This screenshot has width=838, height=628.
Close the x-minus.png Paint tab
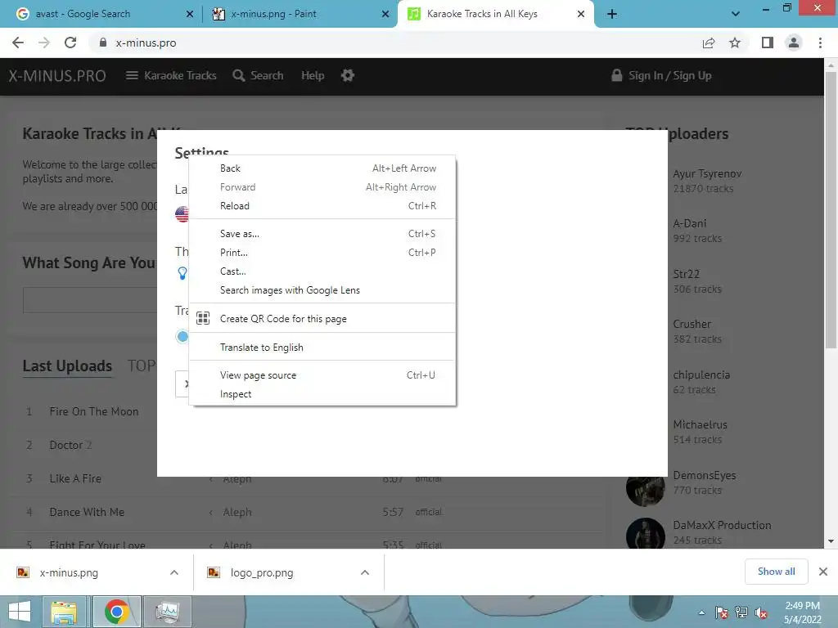coord(385,14)
